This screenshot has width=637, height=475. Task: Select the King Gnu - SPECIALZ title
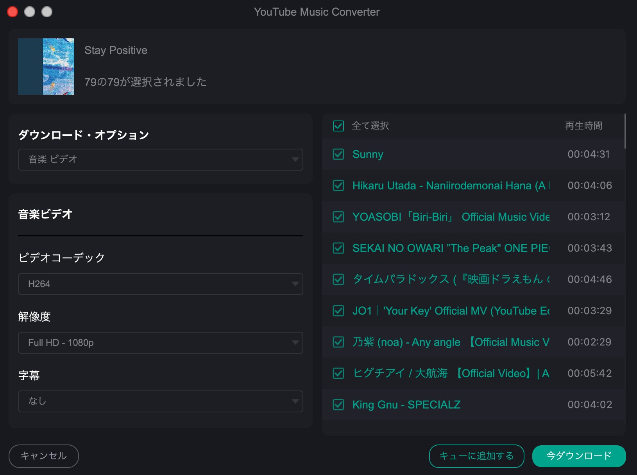pyautogui.click(x=406, y=405)
